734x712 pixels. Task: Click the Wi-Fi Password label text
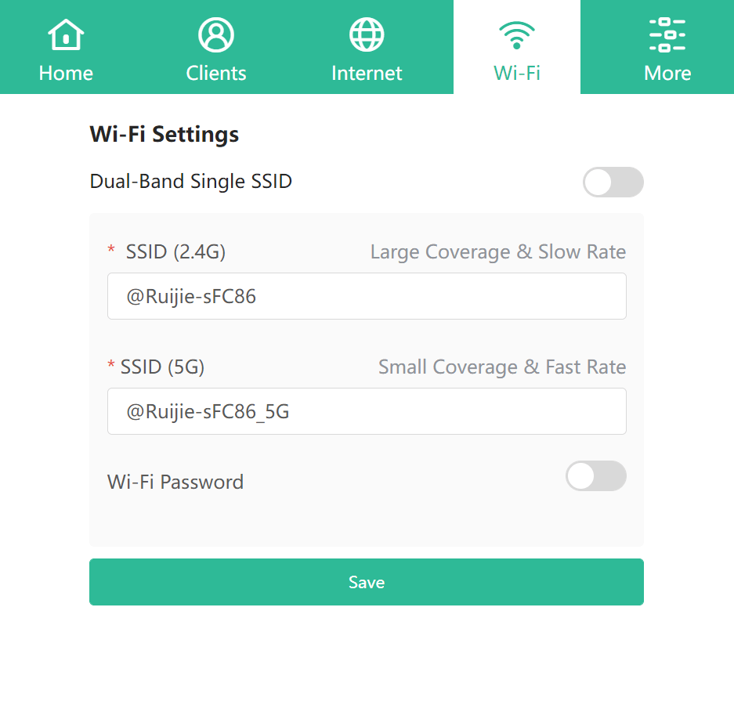[175, 482]
